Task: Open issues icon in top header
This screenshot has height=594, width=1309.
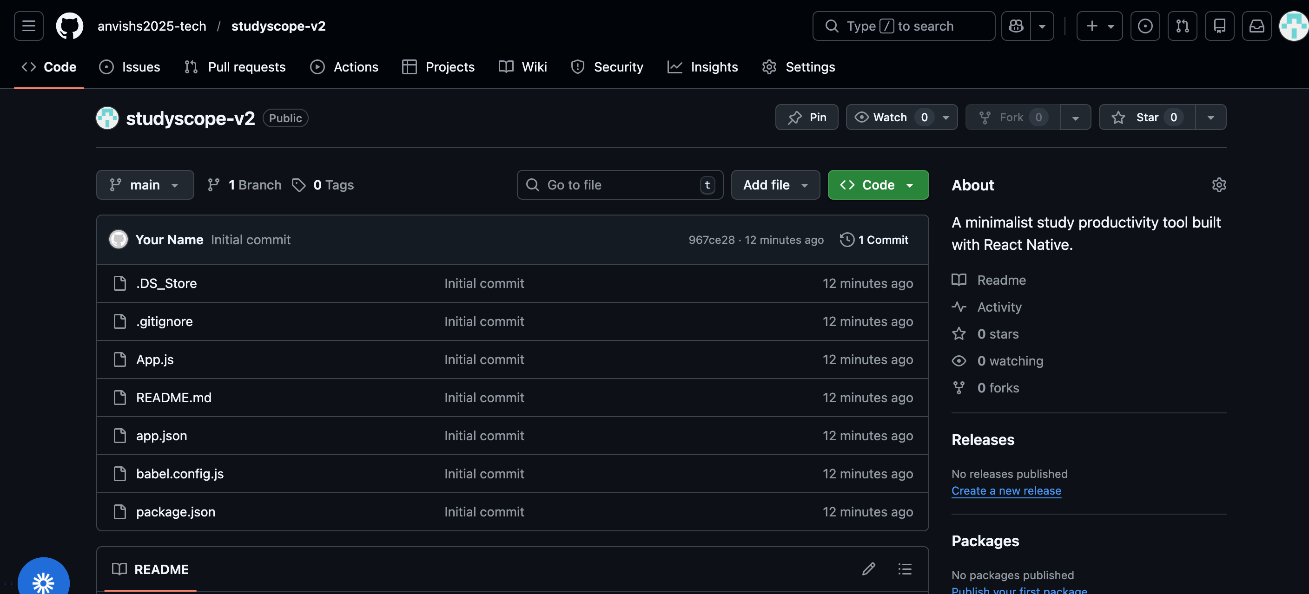Action: [x=1145, y=26]
